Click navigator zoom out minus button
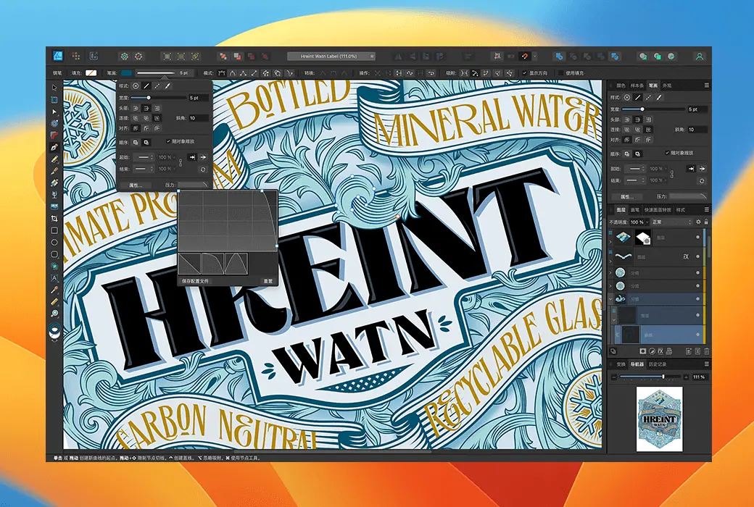The image size is (754, 507). click(x=614, y=377)
